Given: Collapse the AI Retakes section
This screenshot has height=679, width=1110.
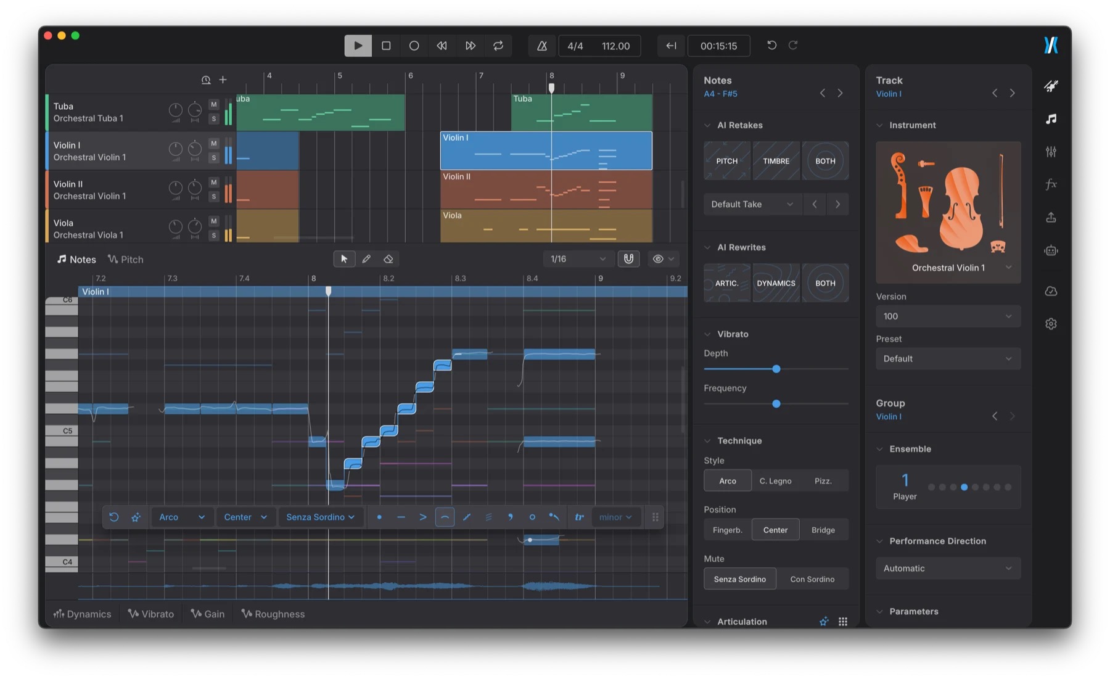Looking at the screenshot, I should coord(707,125).
